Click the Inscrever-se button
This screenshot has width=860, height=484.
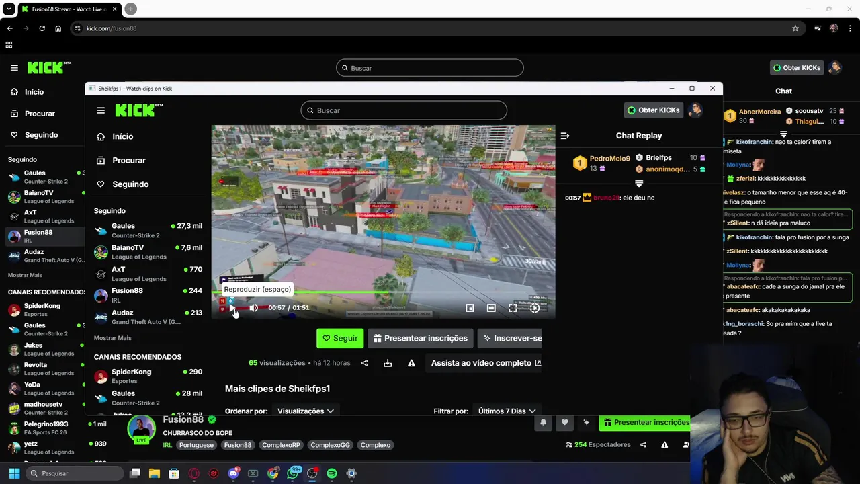pos(510,338)
